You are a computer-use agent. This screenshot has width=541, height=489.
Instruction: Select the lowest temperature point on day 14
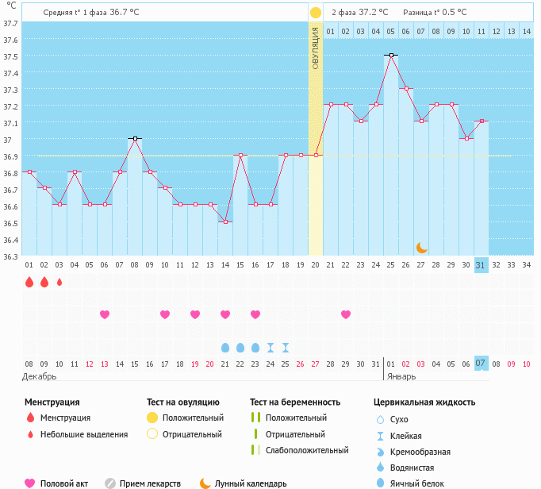point(225,222)
